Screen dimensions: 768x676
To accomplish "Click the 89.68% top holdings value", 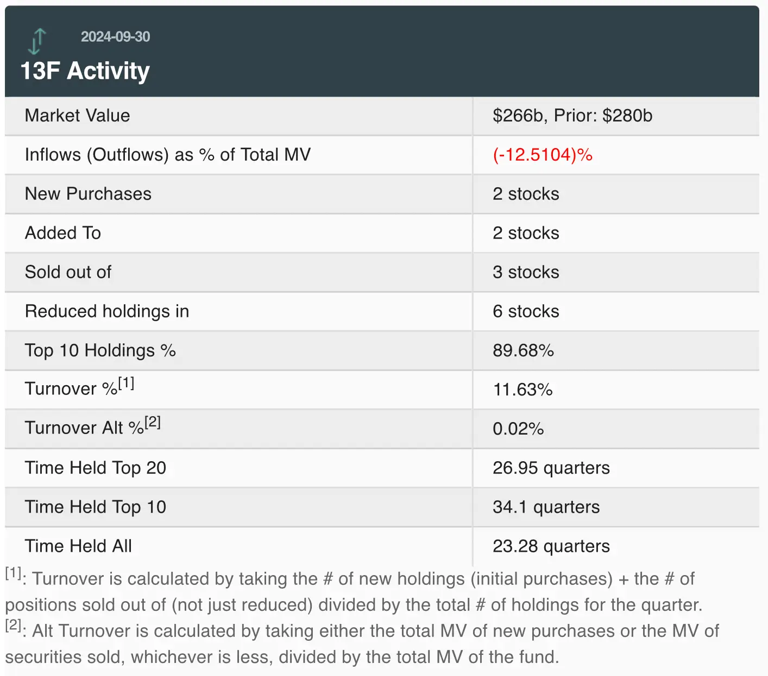I will point(523,350).
